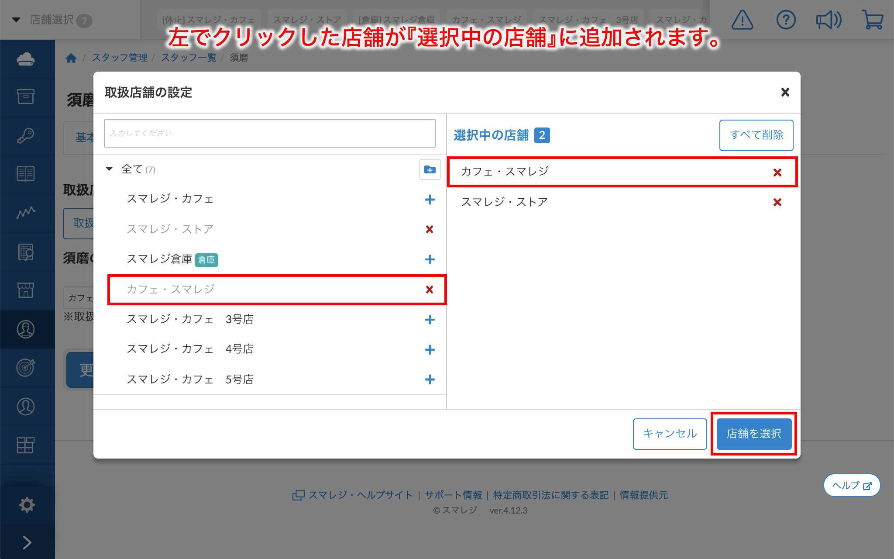Screen dimensions: 894x559
Task: Click すべて削除 button
Action: [756, 135]
